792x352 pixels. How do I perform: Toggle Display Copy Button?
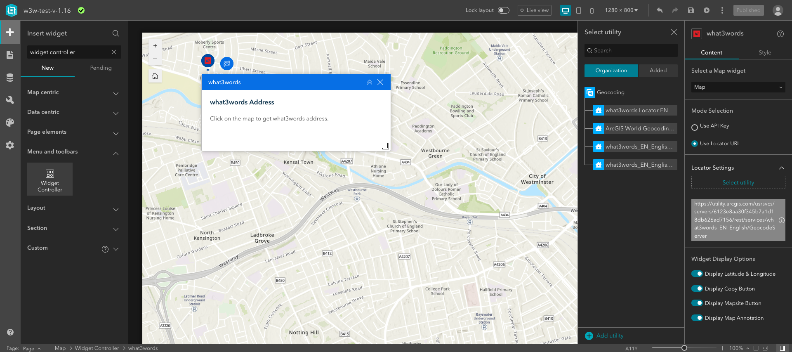697,288
